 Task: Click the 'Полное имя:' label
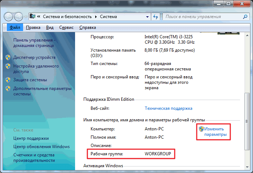coord(103,137)
